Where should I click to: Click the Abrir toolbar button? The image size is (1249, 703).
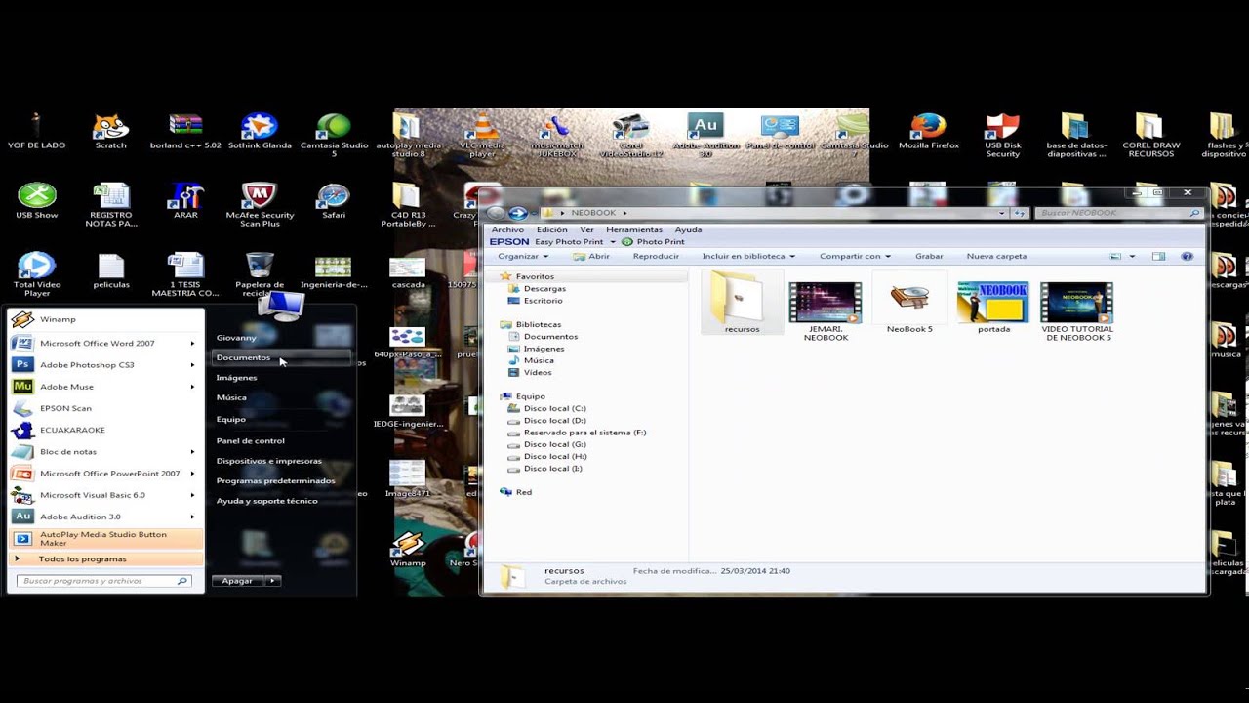[592, 256]
